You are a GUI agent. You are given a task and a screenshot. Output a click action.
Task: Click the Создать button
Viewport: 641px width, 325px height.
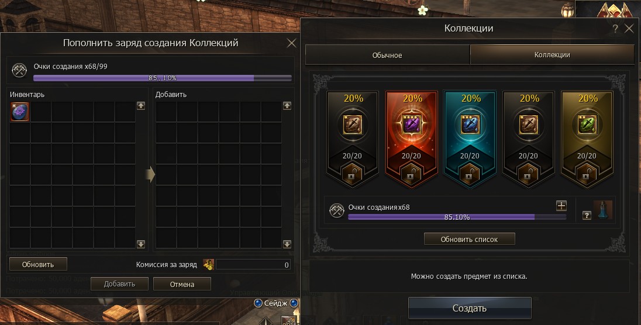point(469,308)
